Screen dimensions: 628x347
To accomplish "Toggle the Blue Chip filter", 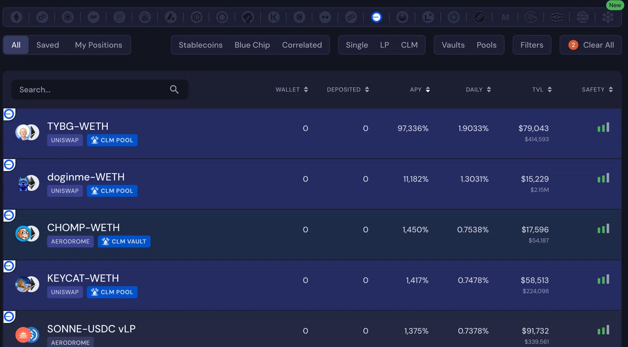I will (x=252, y=45).
